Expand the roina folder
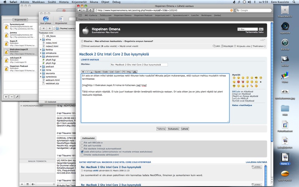Image resolution: width=299 pixels, height=187 pixels. 41,70
